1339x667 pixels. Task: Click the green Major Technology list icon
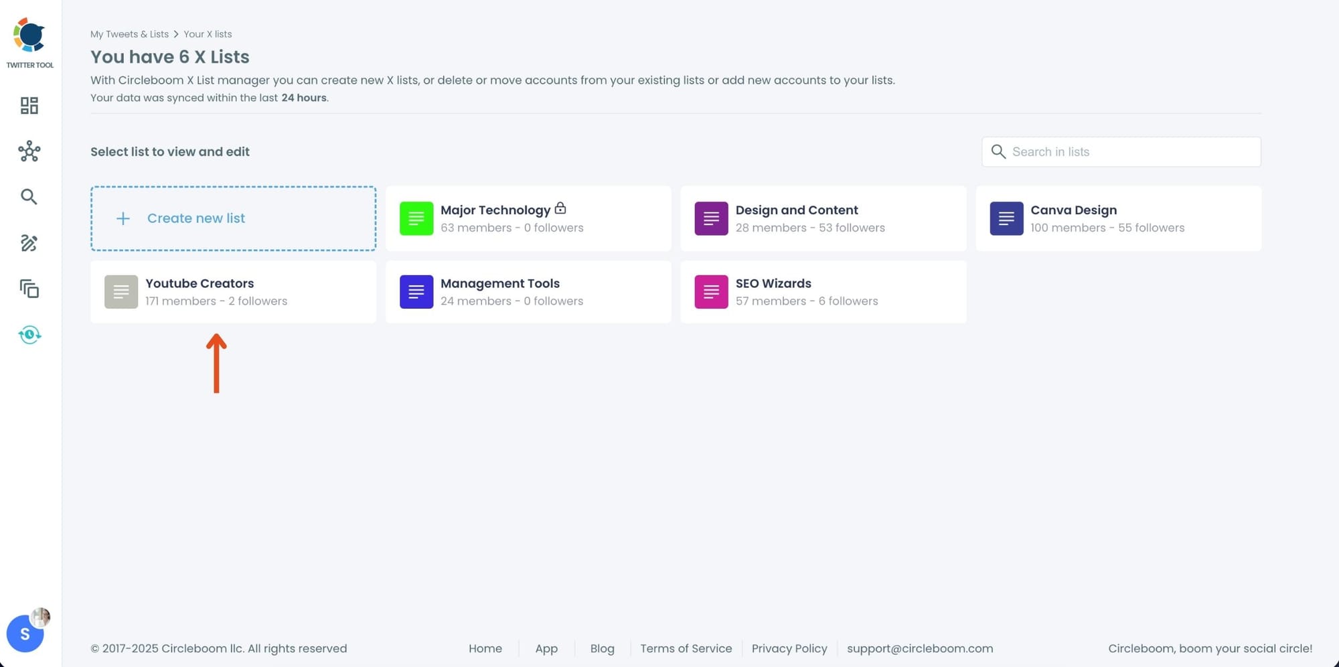pos(416,218)
